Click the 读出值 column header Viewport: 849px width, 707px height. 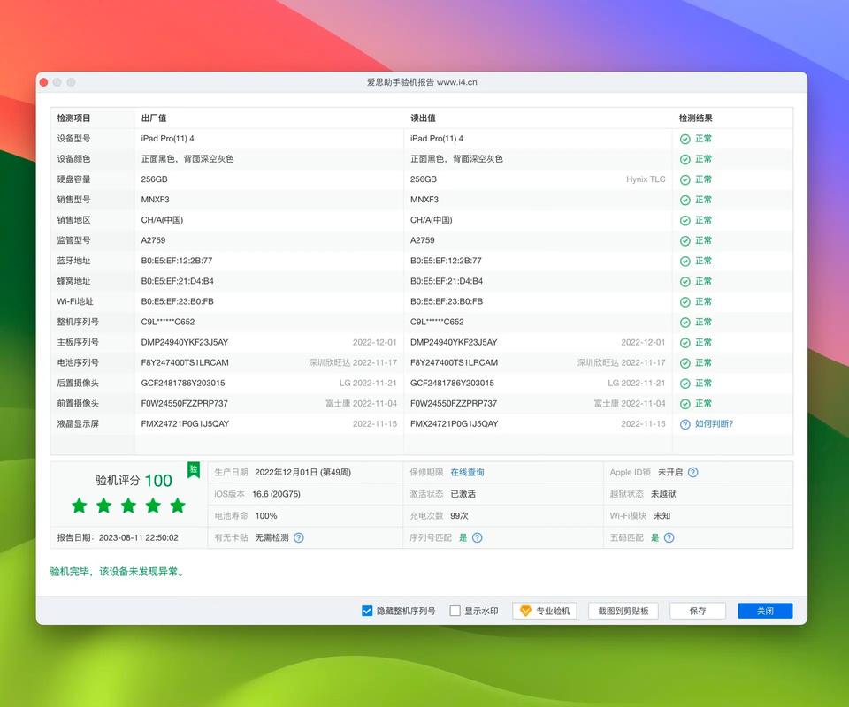tap(423, 118)
